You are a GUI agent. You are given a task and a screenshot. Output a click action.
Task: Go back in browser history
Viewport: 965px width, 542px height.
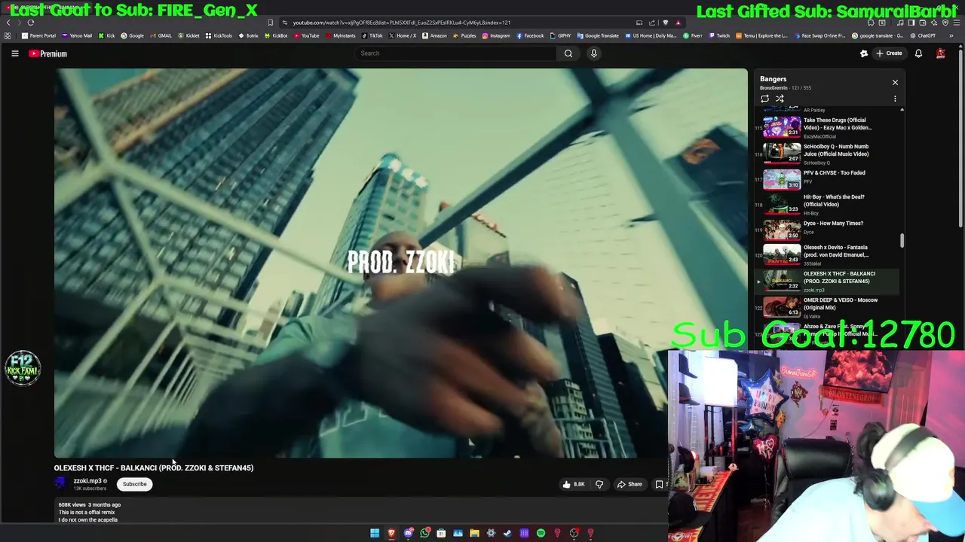click(8, 23)
